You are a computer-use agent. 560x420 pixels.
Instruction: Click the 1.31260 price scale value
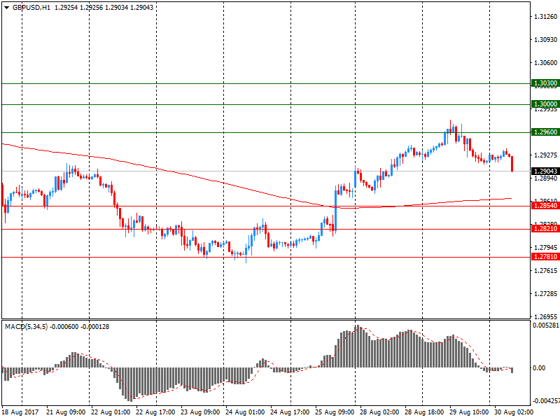(x=546, y=17)
